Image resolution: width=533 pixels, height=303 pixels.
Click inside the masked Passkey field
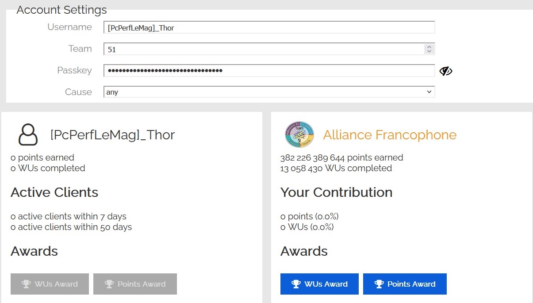pos(265,71)
